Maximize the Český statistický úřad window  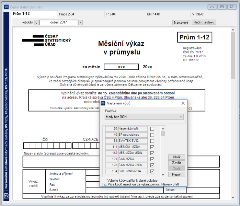[x=222, y=7]
